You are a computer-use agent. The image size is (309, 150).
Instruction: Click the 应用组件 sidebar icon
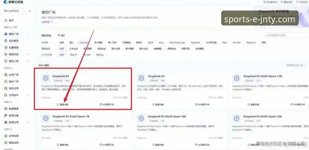(6, 95)
